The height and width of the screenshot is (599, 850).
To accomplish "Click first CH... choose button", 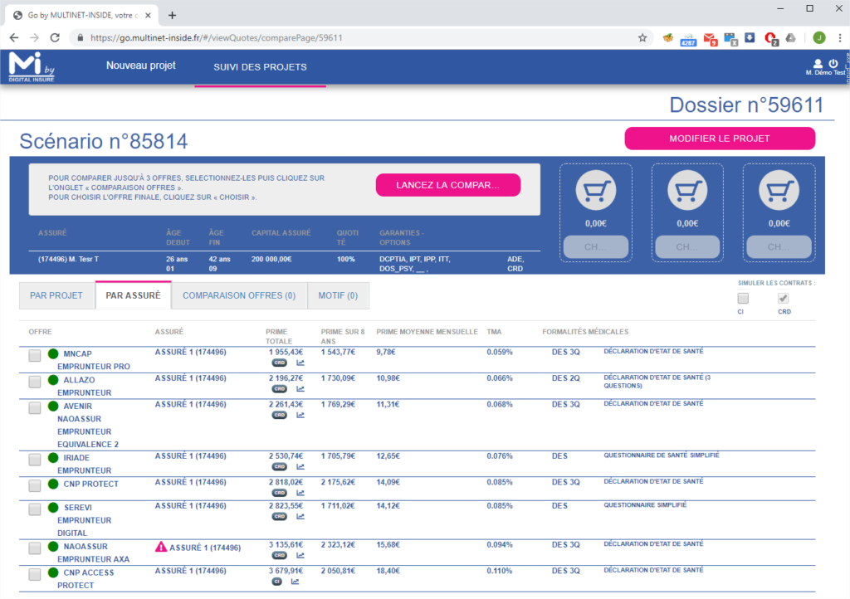I will (x=596, y=247).
